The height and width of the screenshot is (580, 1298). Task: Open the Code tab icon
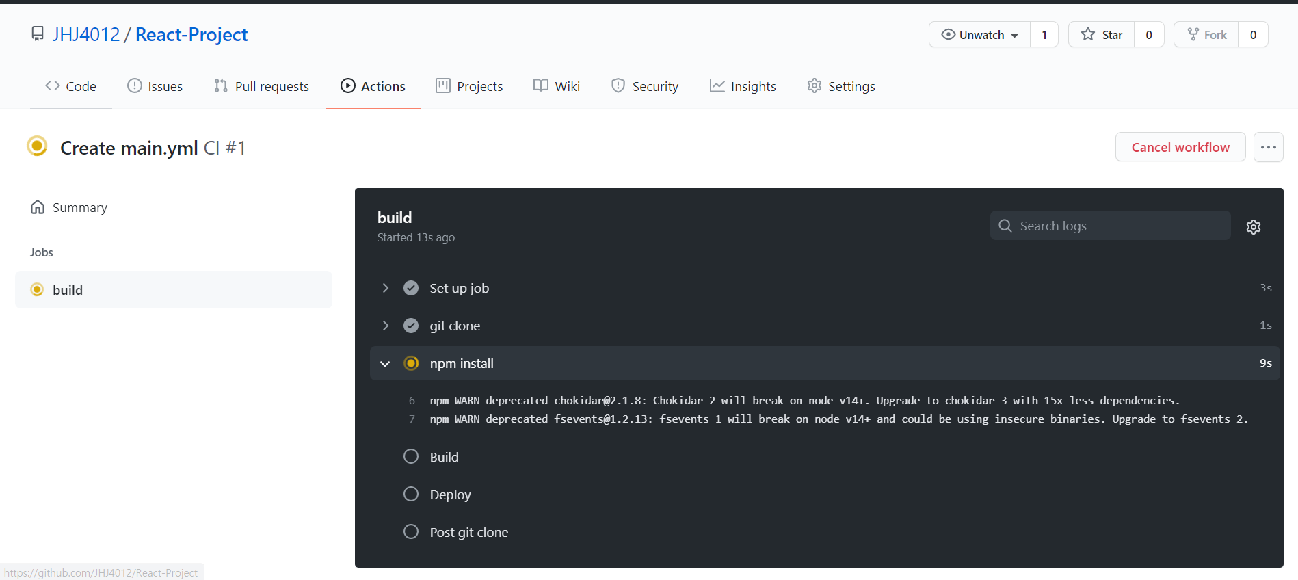point(53,85)
